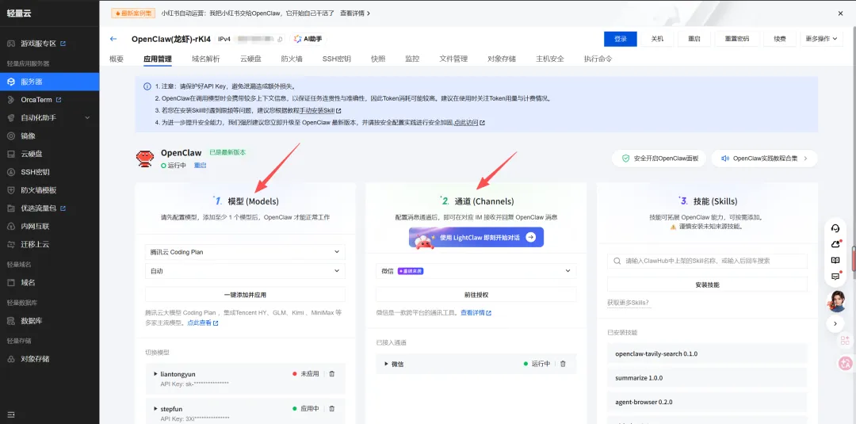
Task: Click 一键添加并应用 button
Action: pos(245,295)
